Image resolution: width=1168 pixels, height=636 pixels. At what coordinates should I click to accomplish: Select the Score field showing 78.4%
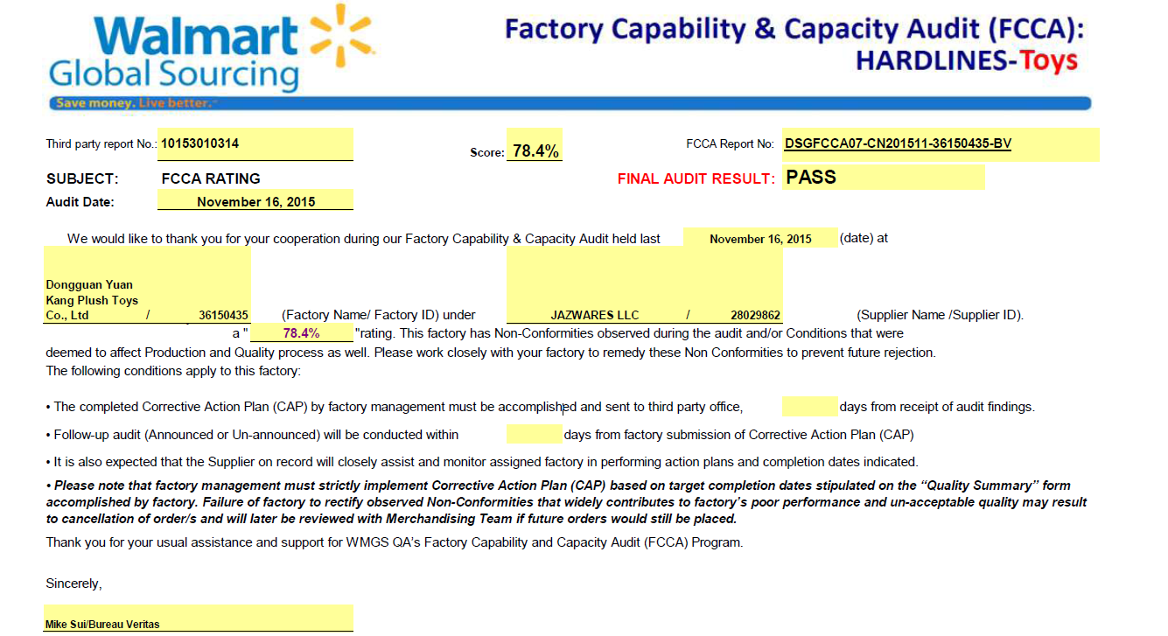[x=535, y=145]
